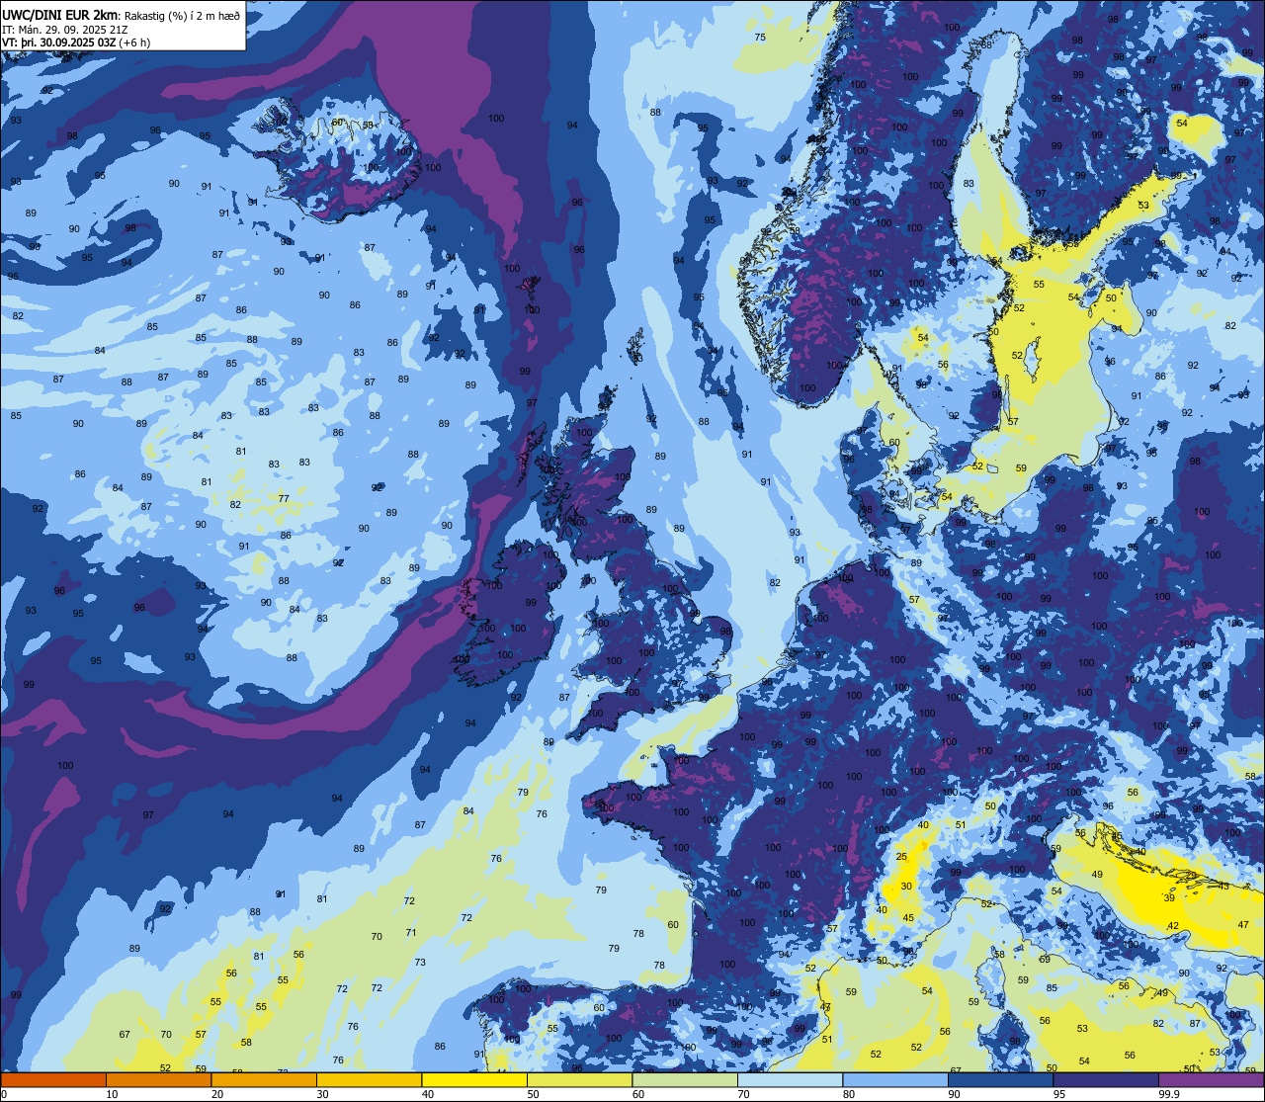Viewport: 1265px width, 1102px height.
Task: Select the purple legend swatch above 99.9
Action: (x=1211, y=1080)
